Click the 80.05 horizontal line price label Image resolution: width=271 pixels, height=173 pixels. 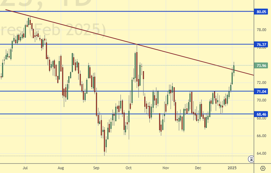261,12
